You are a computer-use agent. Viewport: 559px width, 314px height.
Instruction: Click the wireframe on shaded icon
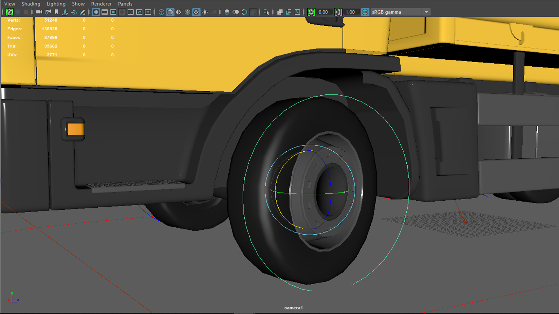tap(187, 12)
